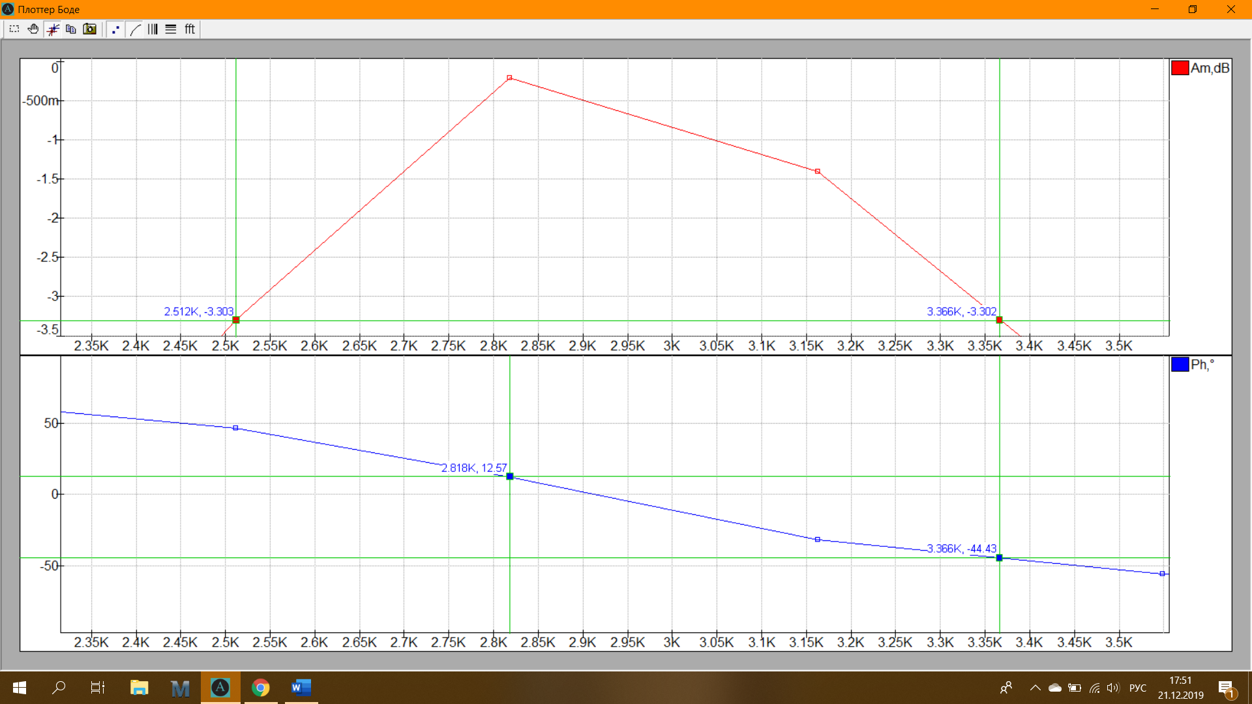The image size is (1252, 704).
Task: Save a snapshot with the camera icon
Action: click(90, 29)
